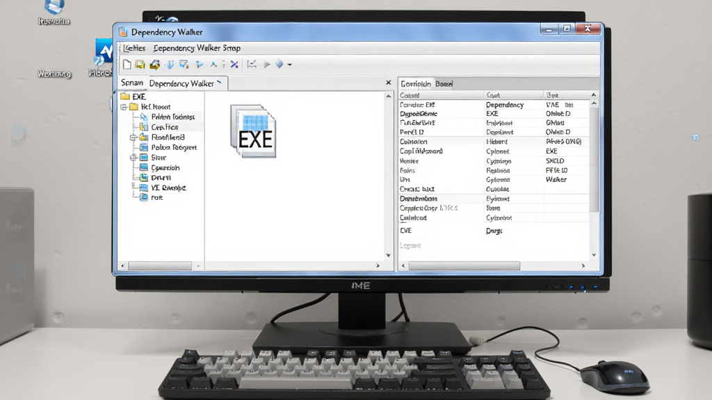Click the right pane's vertical scrollbar thumb
This screenshot has height=400, width=712.
(594, 159)
